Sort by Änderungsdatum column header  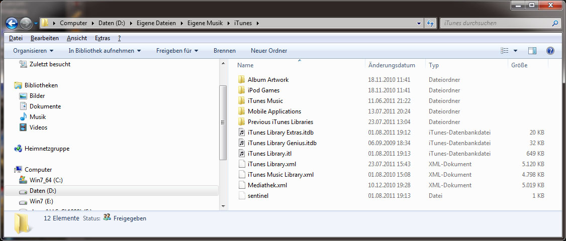392,65
